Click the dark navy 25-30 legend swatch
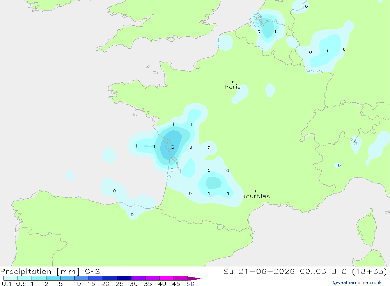Screen dimensions: 390x286 coord(124,278)
